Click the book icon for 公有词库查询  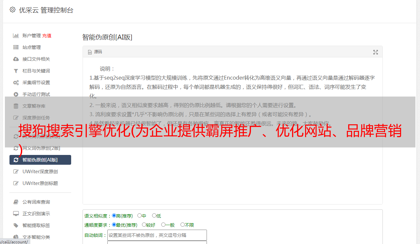coord(16,202)
